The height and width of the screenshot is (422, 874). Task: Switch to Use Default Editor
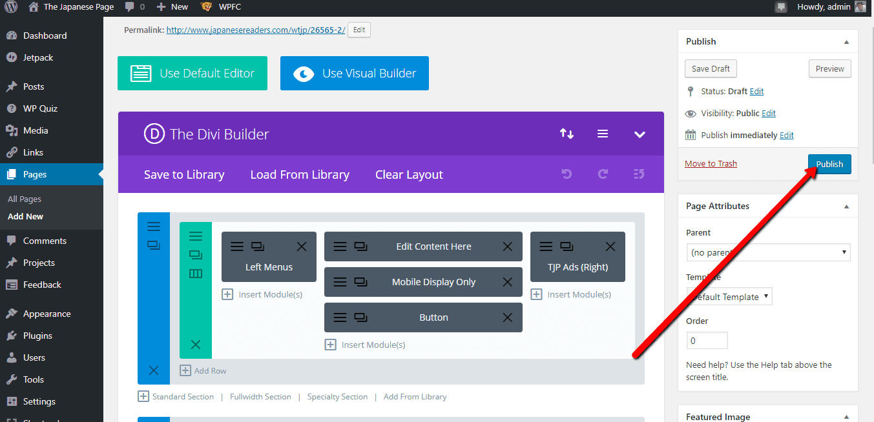pos(192,73)
